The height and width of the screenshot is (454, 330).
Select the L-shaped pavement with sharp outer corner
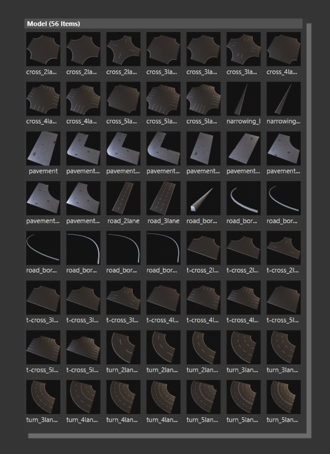coord(83,149)
